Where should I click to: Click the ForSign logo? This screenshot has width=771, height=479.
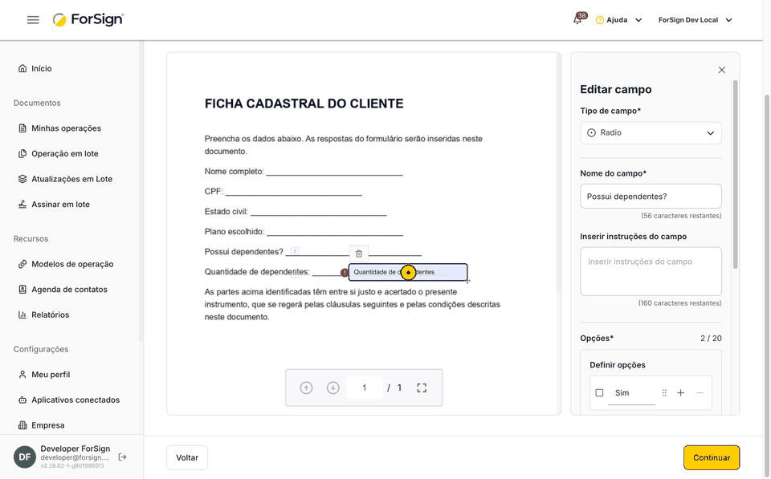(x=88, y=19)
